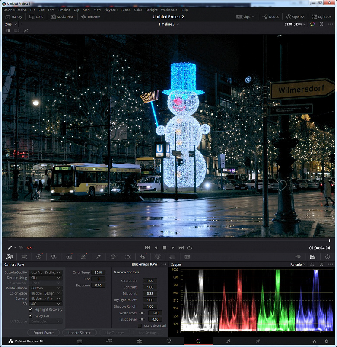Disable Highlight Recovery checkbox
337x347 pixels.
(x=30, y=309)
